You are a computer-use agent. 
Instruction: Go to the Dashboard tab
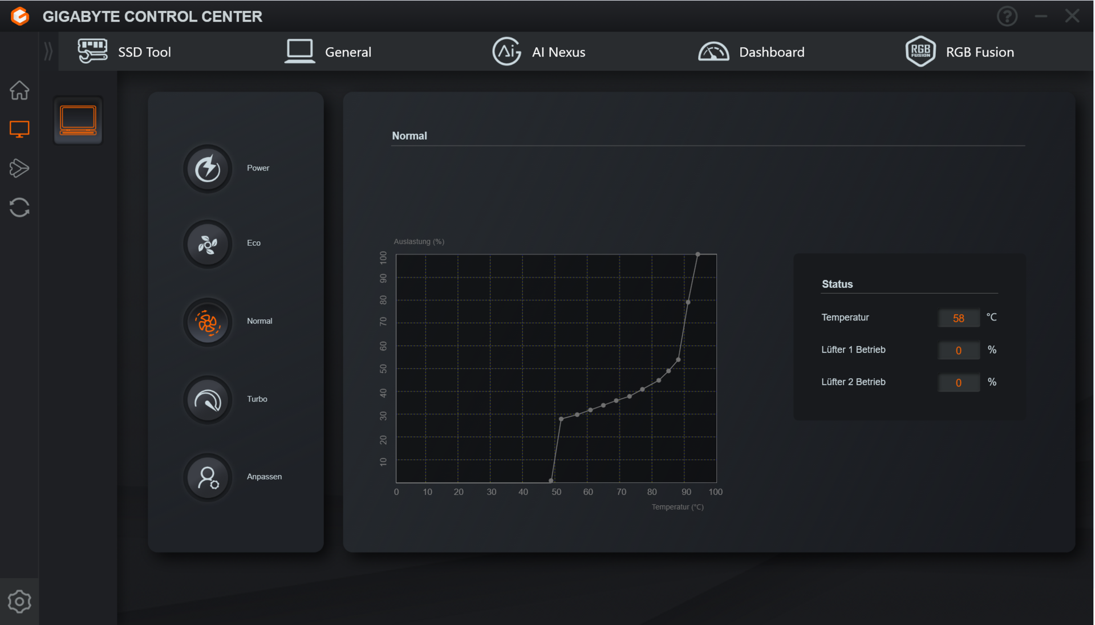point(751,52)
